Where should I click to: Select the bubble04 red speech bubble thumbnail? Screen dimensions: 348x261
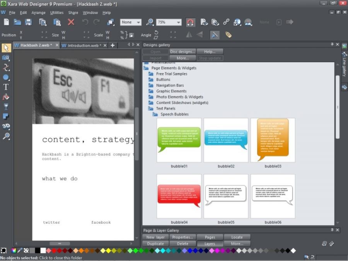(x=179, y=196)
